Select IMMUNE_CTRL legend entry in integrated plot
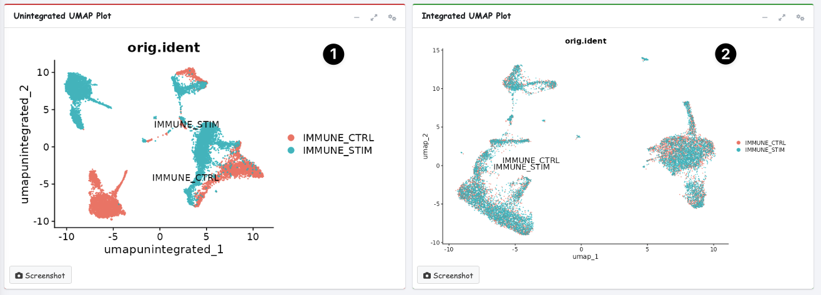The width and height of the screenshot is (821, 295). [x=764, y=143]
